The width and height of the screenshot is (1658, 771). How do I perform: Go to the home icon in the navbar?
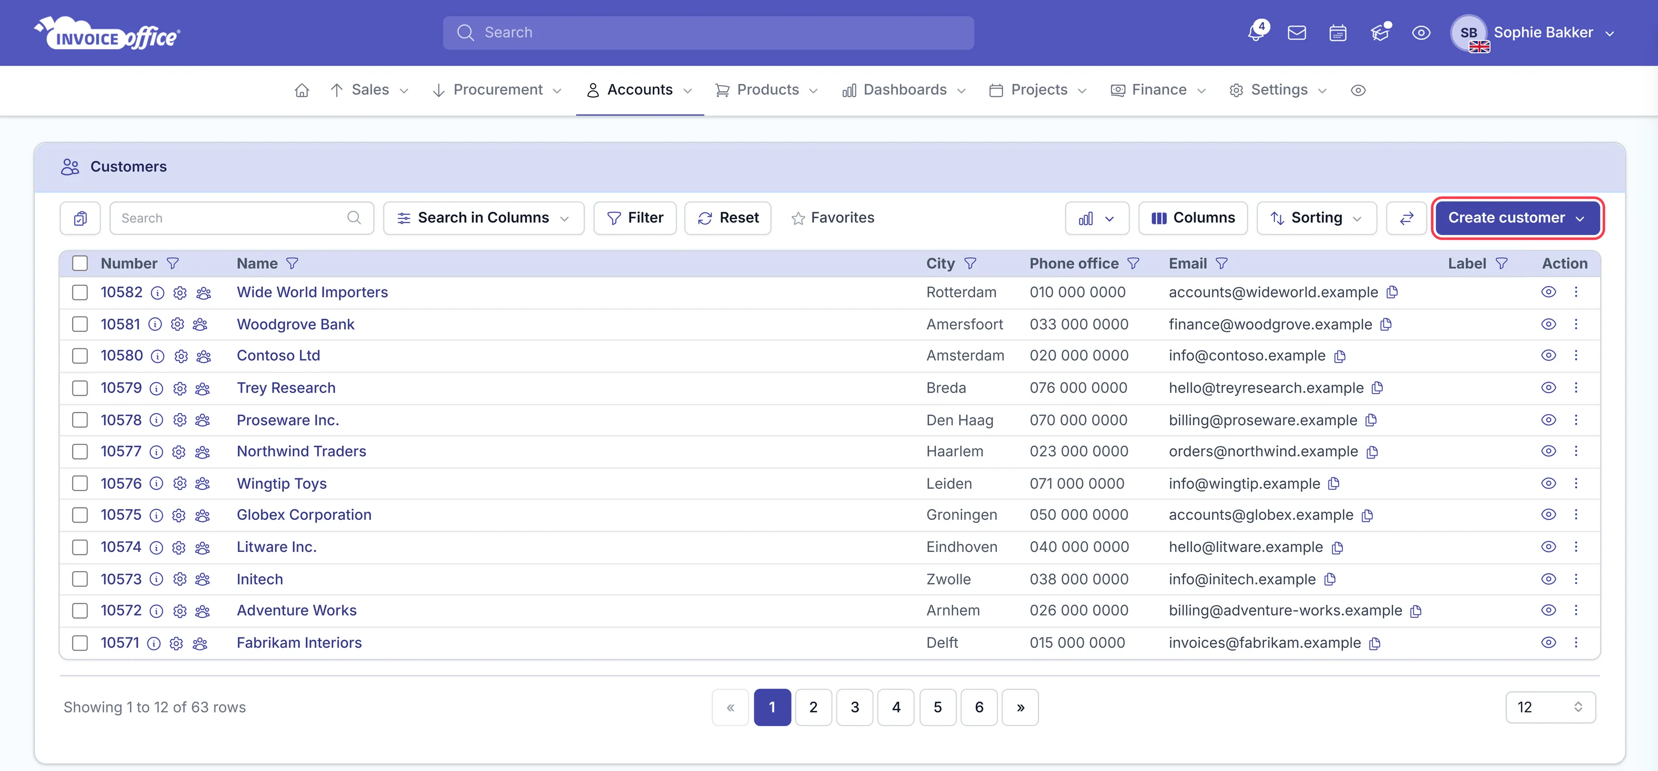click(x=301, y=90)
